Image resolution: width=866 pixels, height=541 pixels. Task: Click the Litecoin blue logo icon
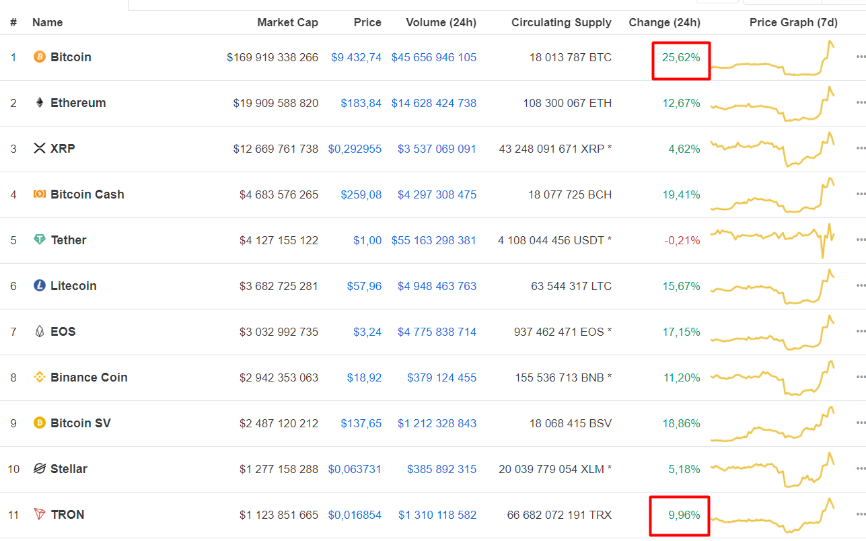pos(40,286)
